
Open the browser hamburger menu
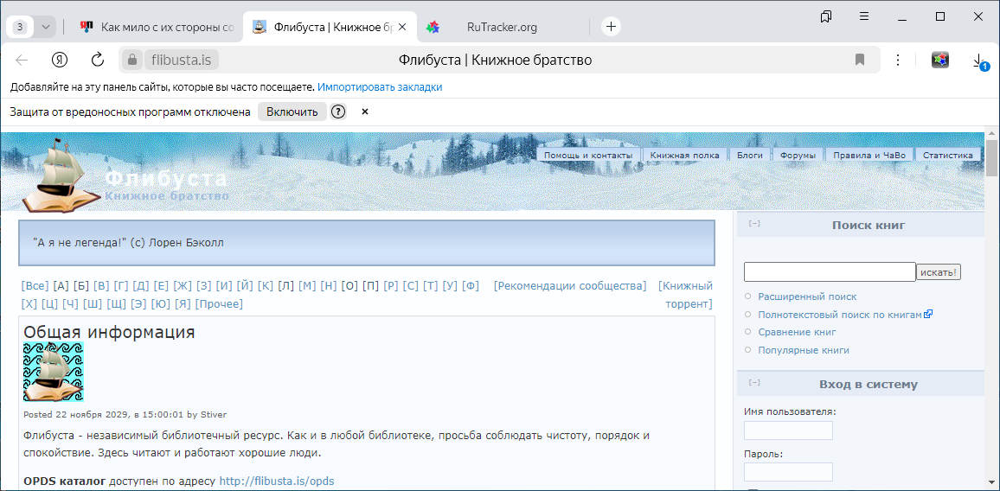coord(864,16)
